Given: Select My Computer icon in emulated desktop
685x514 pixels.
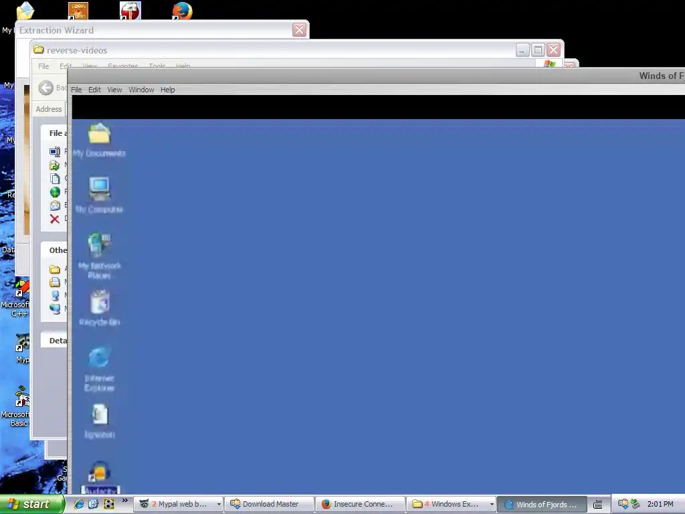Looking at the screenshot, I should click(99, 195).
